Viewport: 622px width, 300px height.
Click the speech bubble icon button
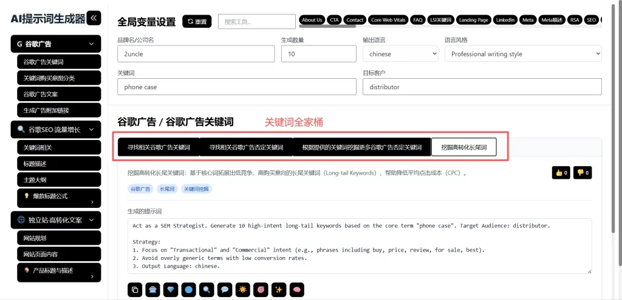[224, 290]
